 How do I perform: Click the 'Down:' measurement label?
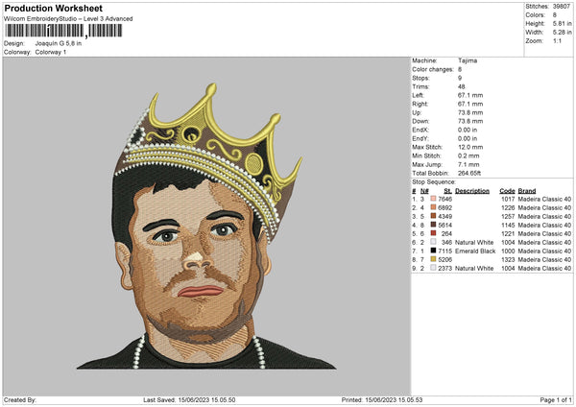tap(420, 121)
